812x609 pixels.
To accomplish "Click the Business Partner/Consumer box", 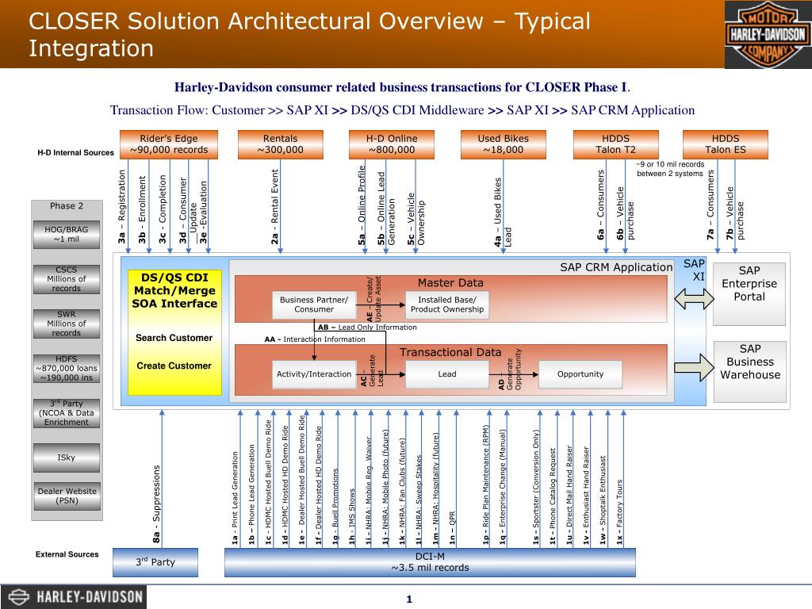I will [x=314, y=304].
